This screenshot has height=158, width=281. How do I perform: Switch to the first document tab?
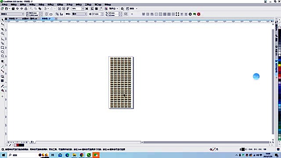pos(13,18)
